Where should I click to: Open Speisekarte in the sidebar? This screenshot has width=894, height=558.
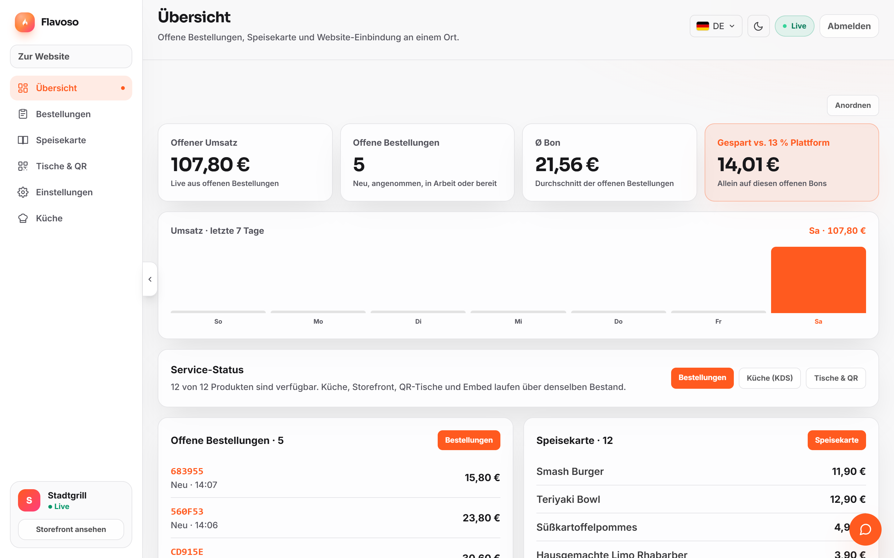(71, 140)
